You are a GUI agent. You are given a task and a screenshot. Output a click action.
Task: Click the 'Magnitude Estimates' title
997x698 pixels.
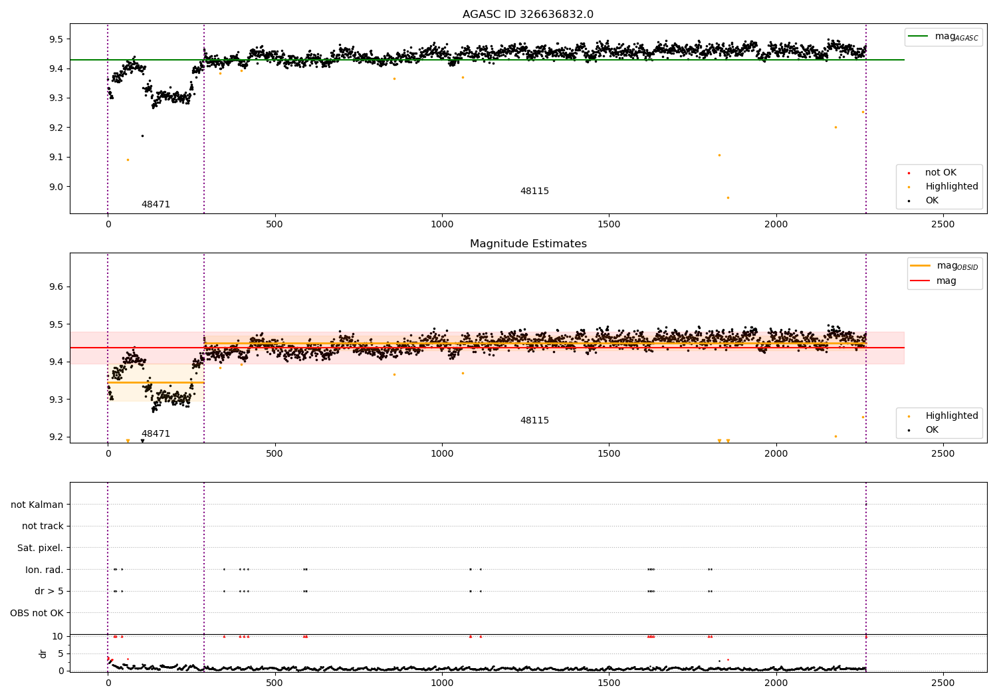[x=528, y=244]
